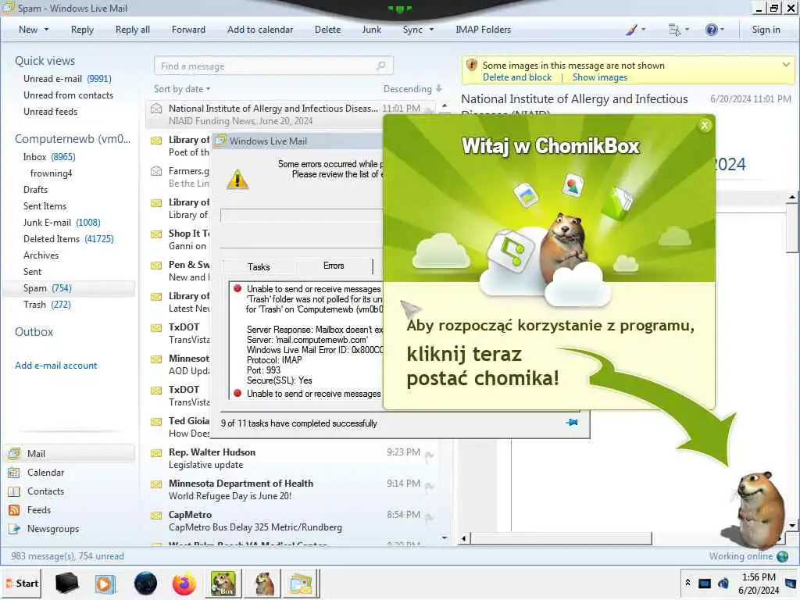Screen dimensions: 800x600
Task: Open the dark globe browser taskbar icon
Action: tap(145, 583)
